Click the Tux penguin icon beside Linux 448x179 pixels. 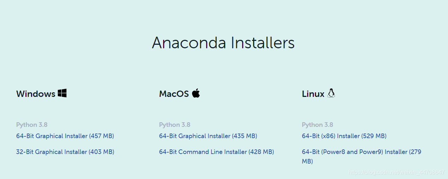331,93
